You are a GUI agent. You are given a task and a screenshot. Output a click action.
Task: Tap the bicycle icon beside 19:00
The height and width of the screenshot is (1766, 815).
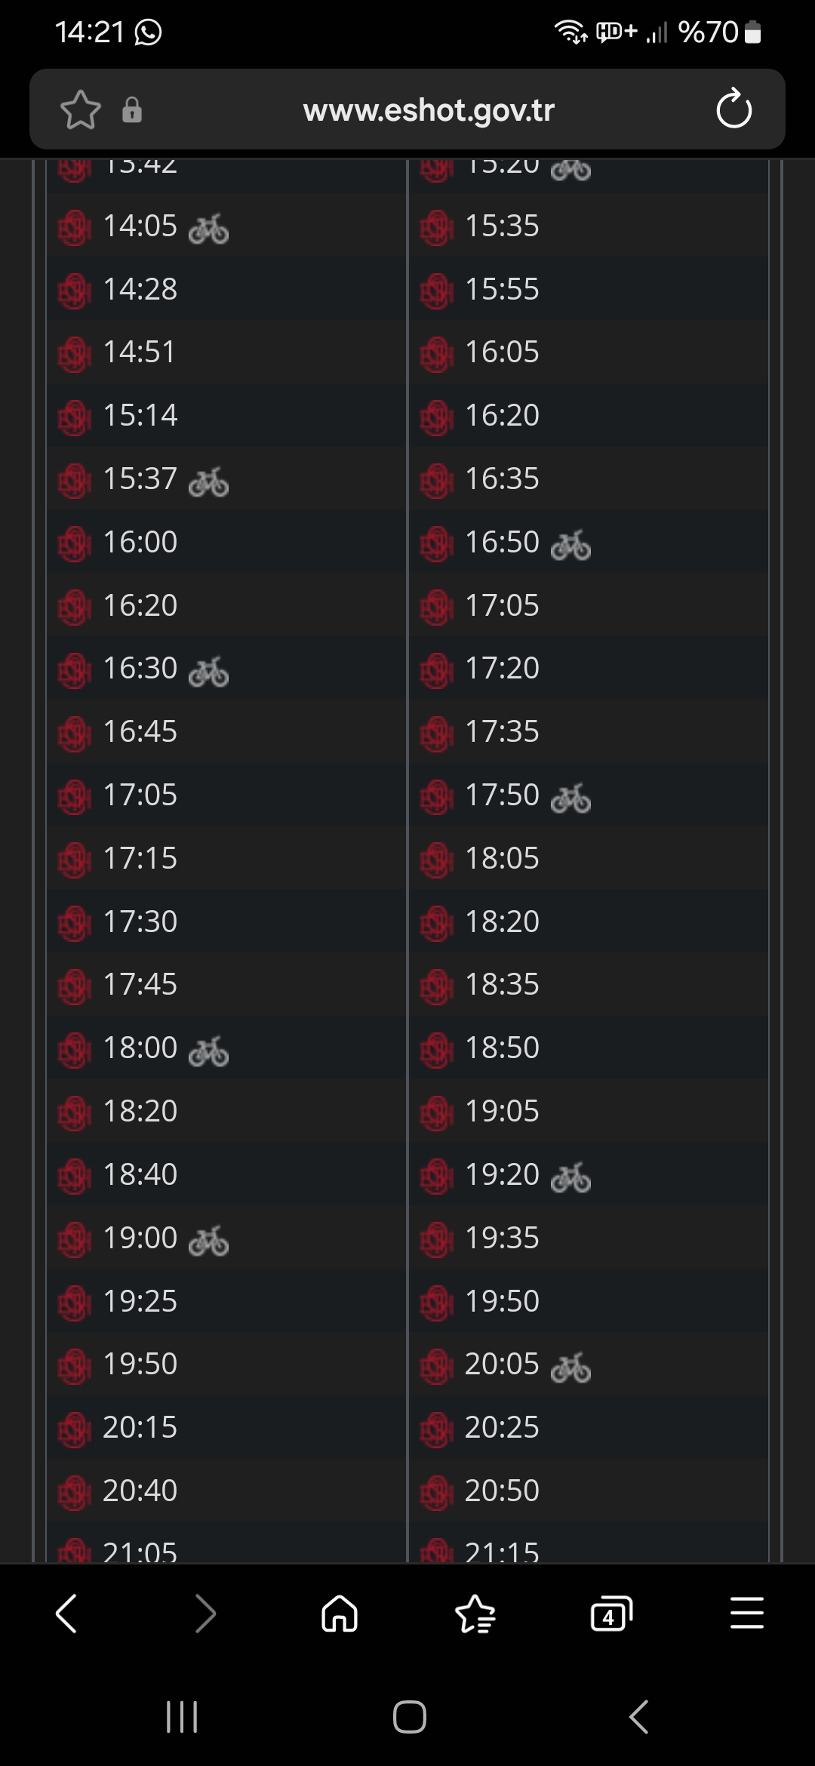(x=209, y=1240)
